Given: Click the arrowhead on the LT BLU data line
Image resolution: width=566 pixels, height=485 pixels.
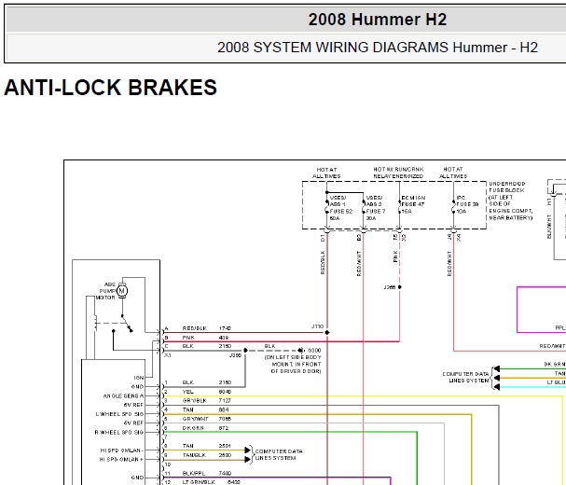Looking at the screenshot, I should (497, 387).
